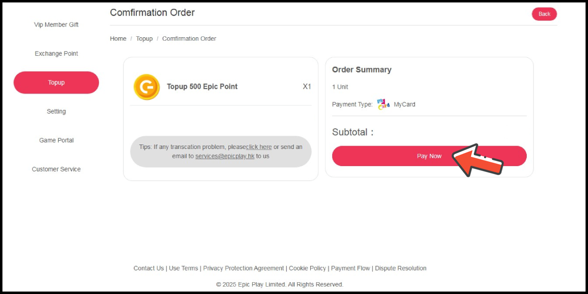Open the Cookie Policy footer link

(307, 269)
